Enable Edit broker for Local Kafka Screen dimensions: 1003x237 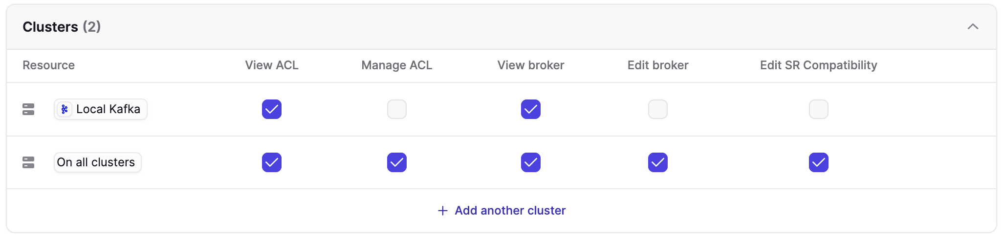coord(658,109)
